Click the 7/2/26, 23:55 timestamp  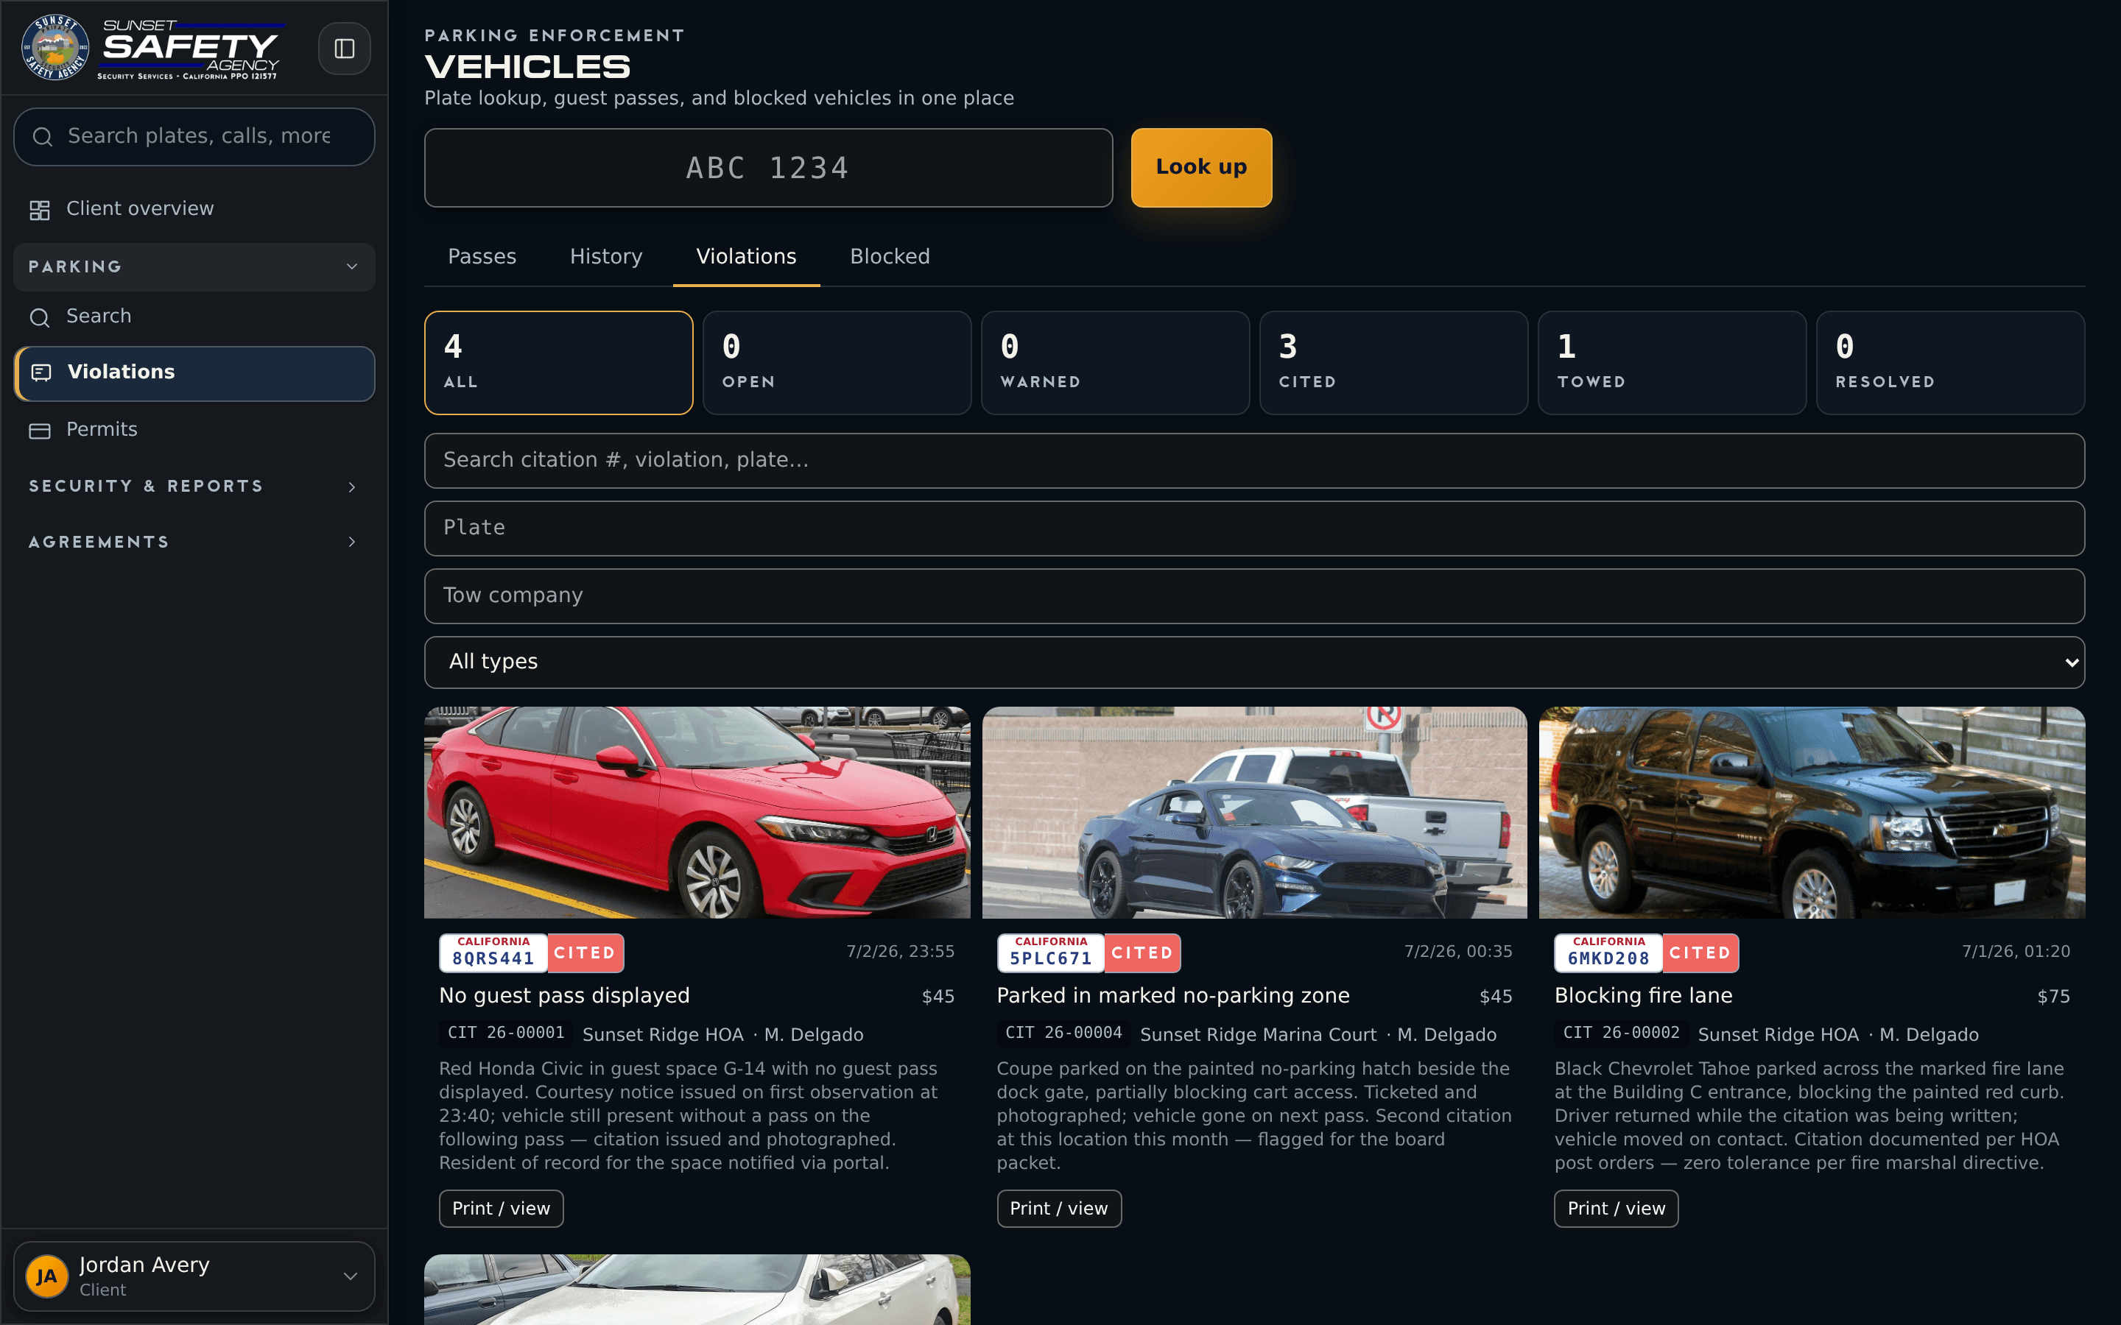pos(900,952)
